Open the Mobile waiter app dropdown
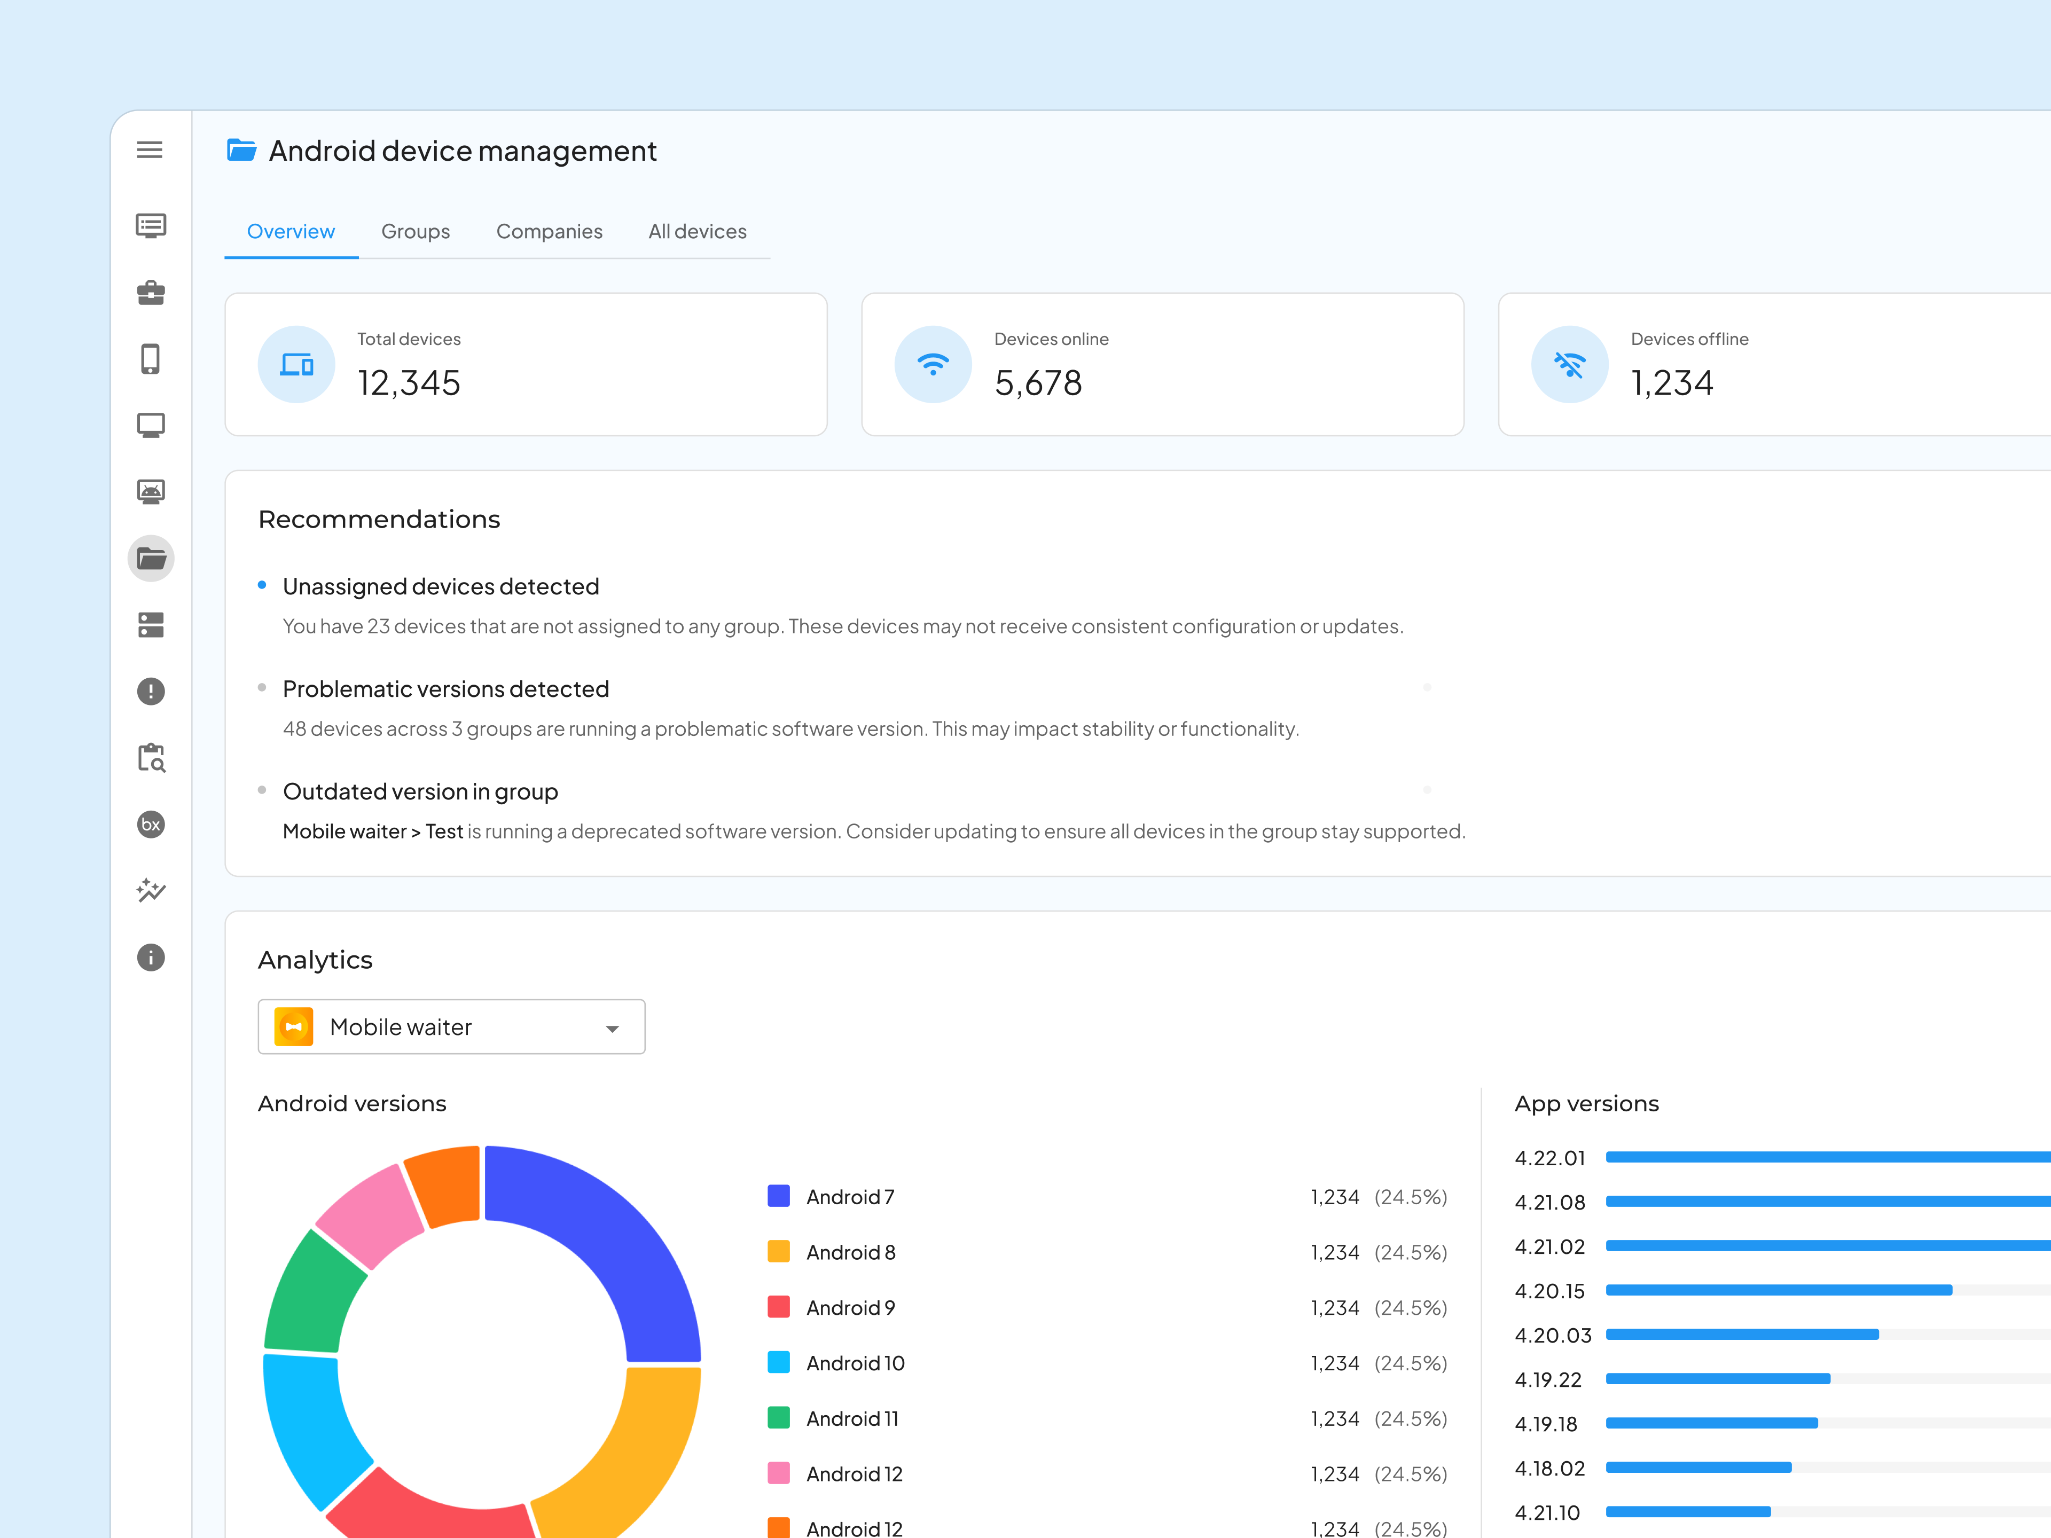Screen dimensions: 2051x1538 [x=451, y=1027]
